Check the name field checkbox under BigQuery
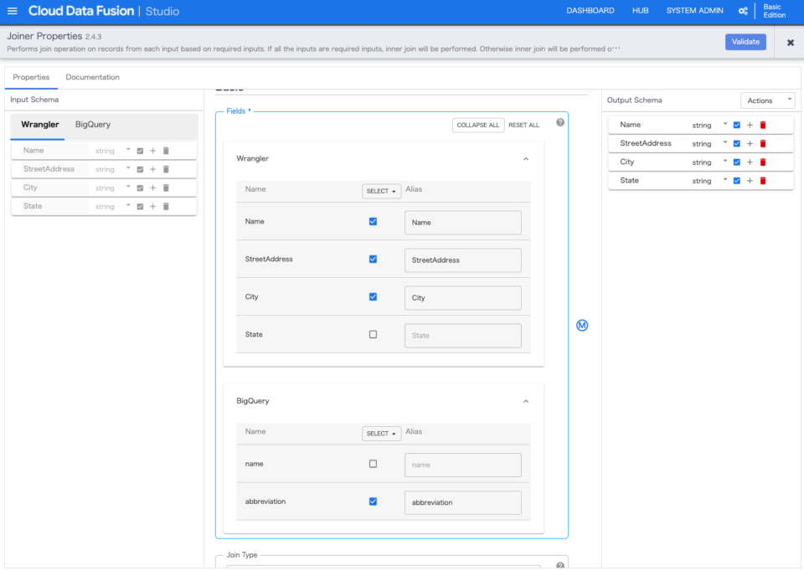This screenshot has width=804, height=571. point(373,464)
